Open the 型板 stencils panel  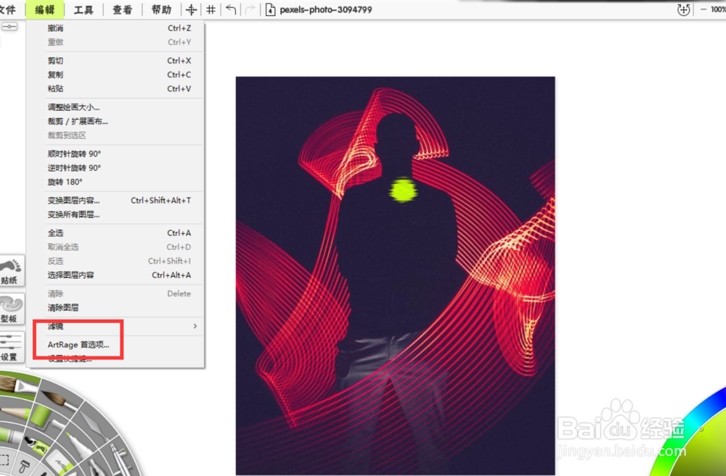11,309
